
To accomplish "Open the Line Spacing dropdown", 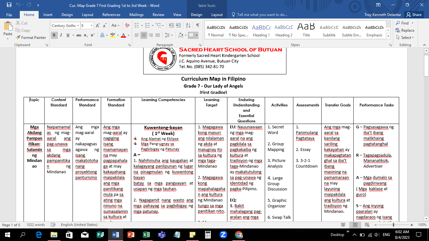I will coord(169,35).
